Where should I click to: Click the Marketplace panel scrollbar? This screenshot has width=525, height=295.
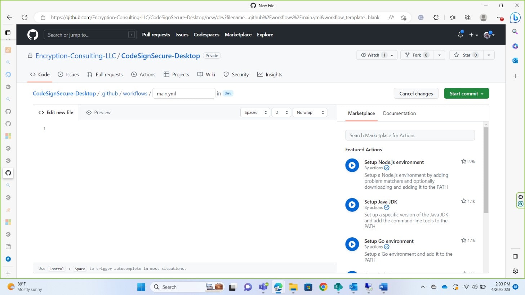[486, 169]
